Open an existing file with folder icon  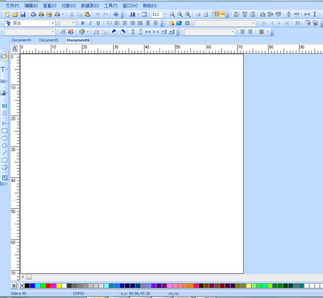point(15,14)
